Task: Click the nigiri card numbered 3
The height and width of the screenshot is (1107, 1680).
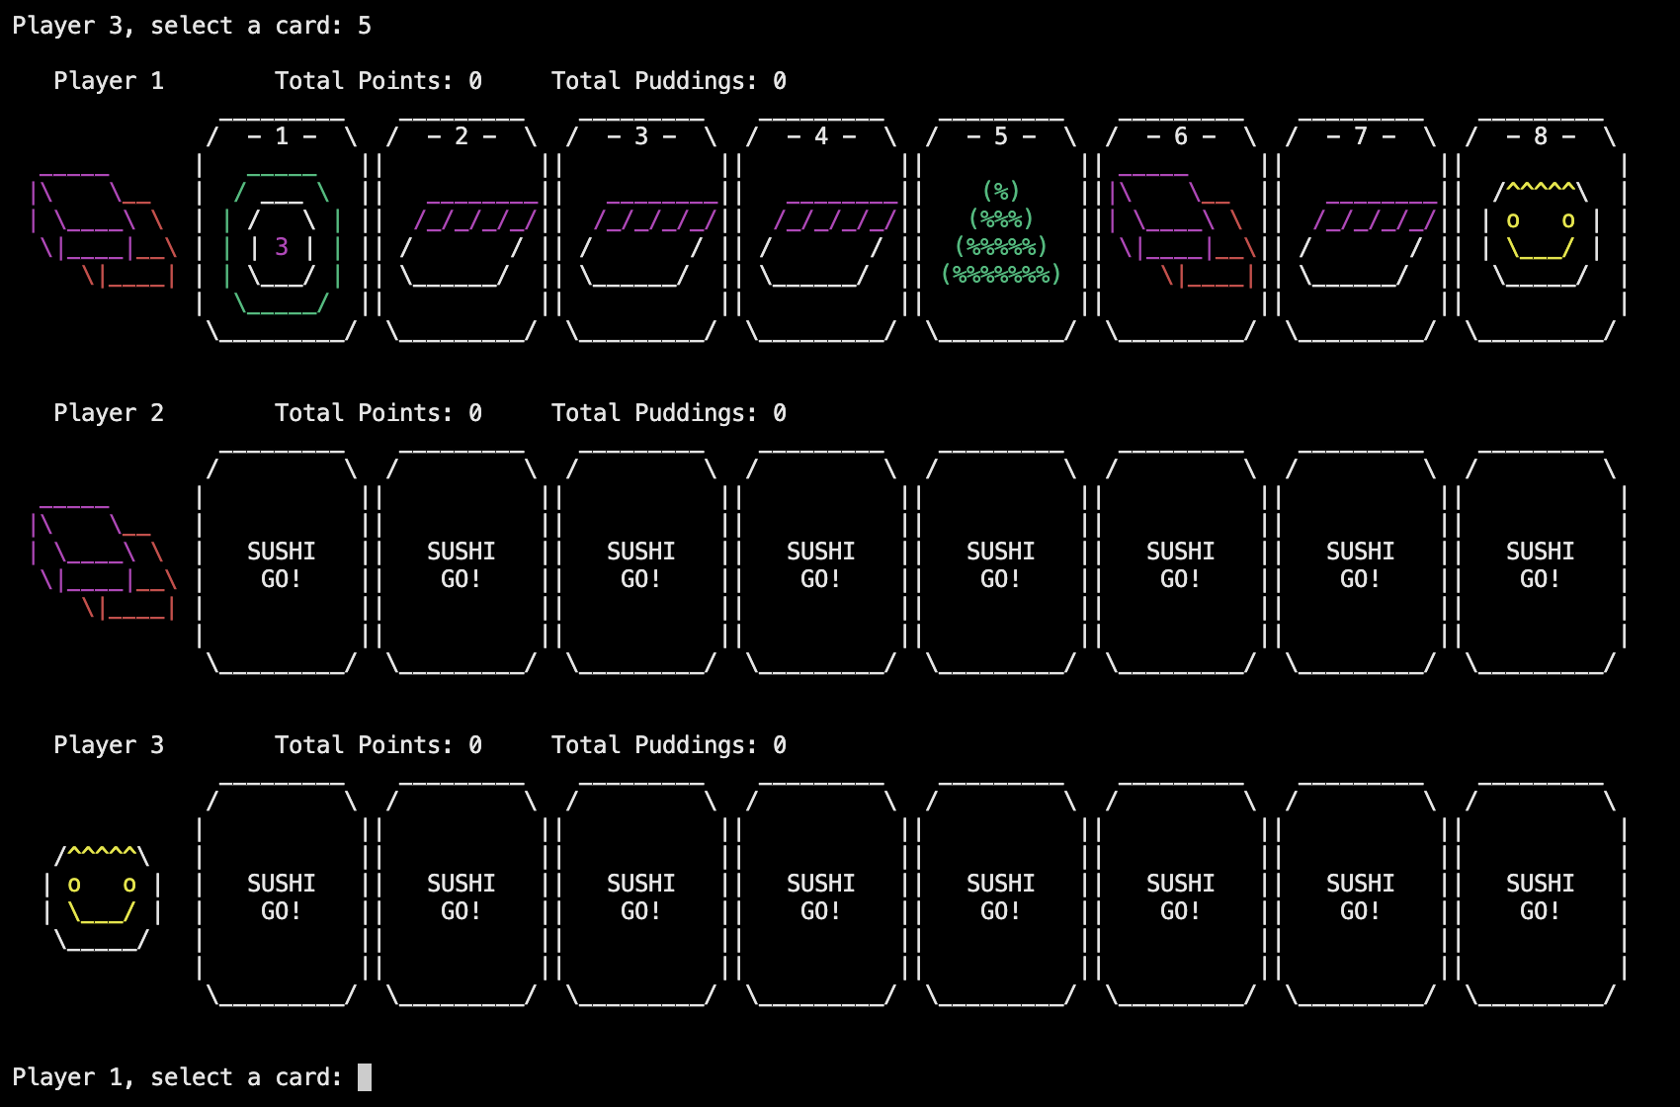Action: (x=641, y=231)
